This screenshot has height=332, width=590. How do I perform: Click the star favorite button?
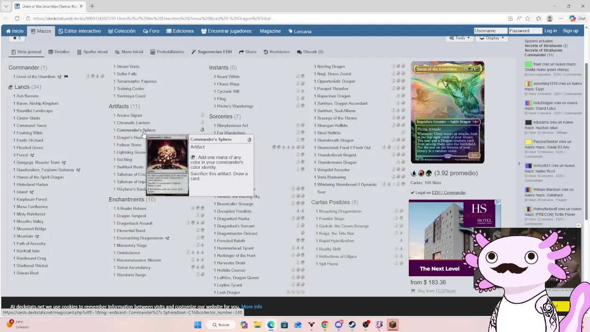(16, 38)
